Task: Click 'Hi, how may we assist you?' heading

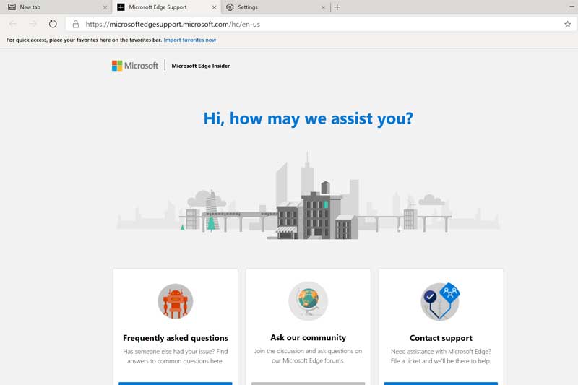Action: pyautogui.click(x=309, y=118)
